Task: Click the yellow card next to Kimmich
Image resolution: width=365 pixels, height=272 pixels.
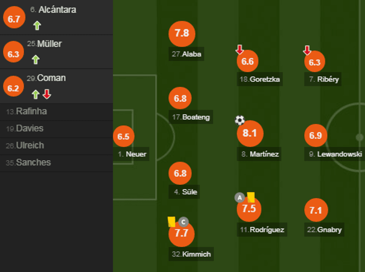Action: [171, 222]
